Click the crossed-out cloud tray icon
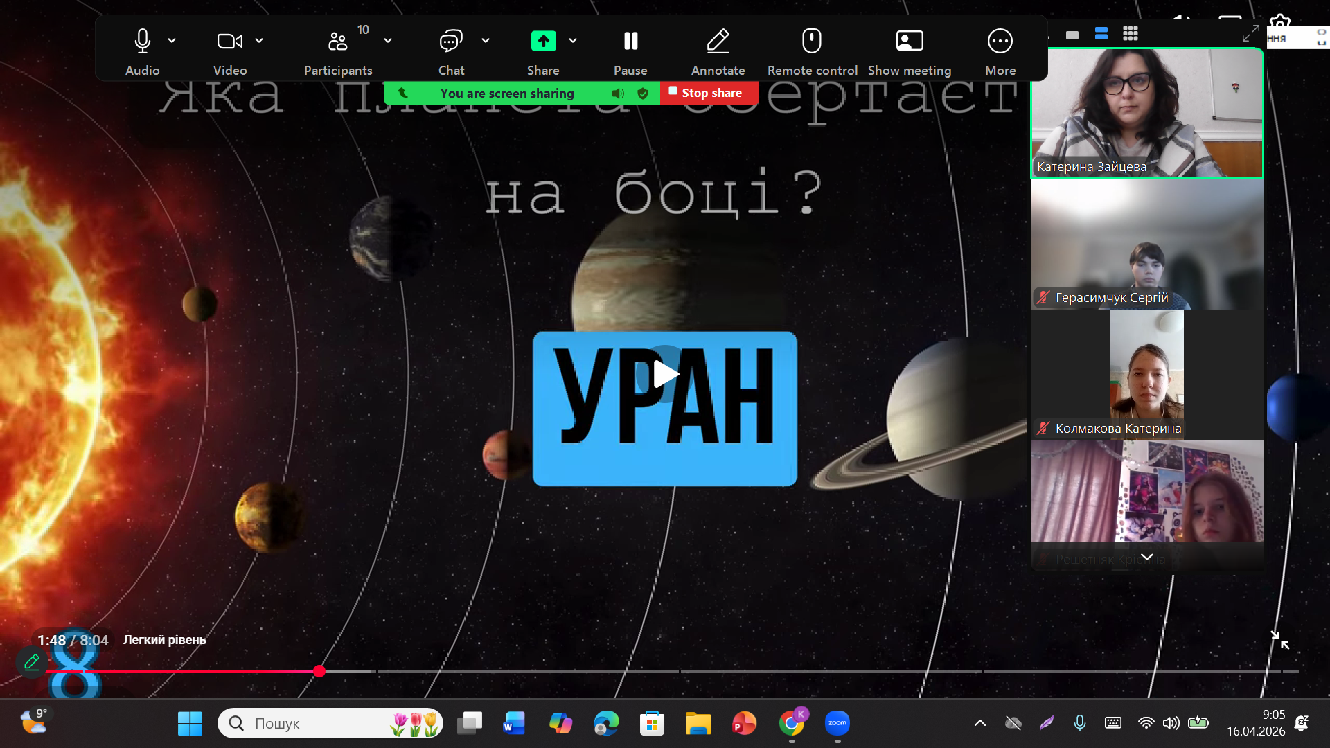 coord(1013,724)
